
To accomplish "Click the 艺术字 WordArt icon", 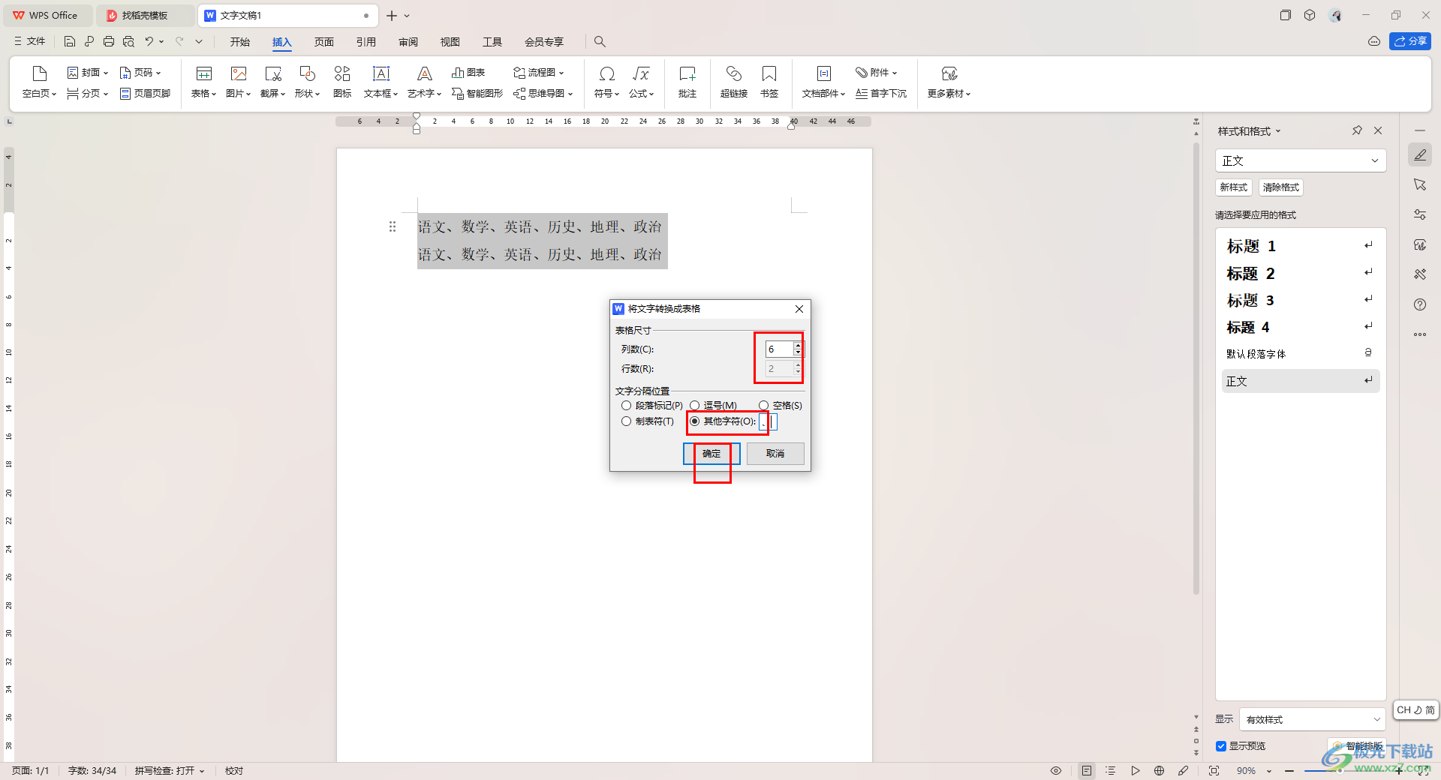I will coord(424,73).
